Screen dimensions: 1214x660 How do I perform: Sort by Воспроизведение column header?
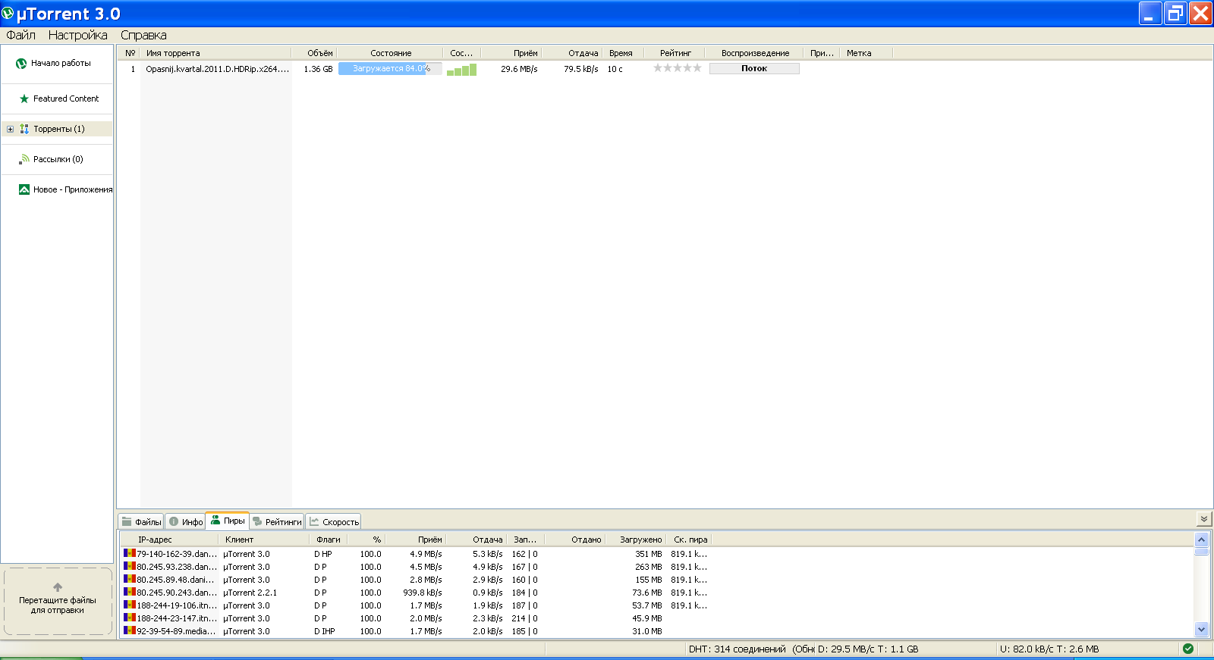[x=754, y=53]
